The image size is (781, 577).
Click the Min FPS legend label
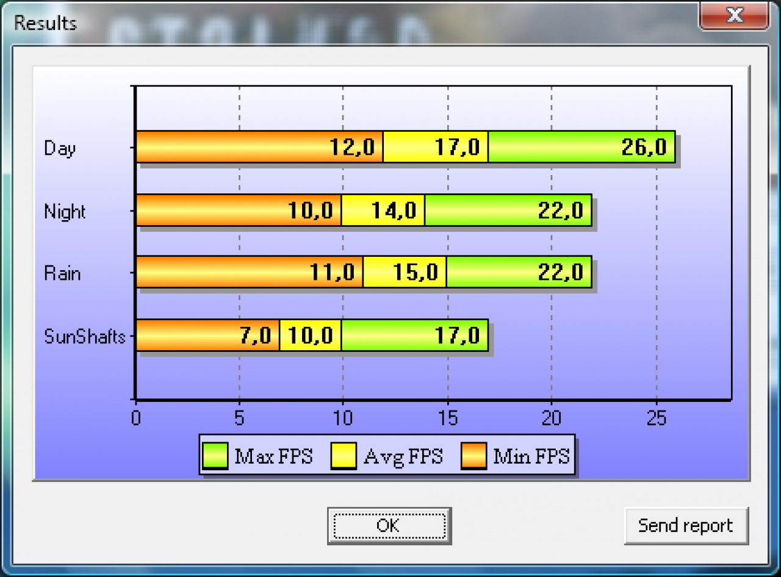[531, 456]
